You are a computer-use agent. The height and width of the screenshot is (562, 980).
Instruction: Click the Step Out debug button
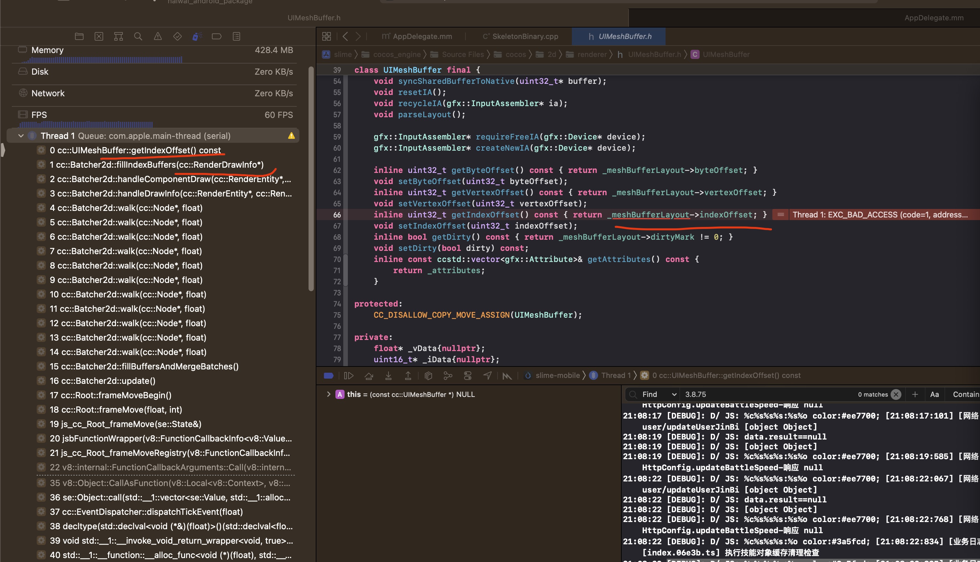click(408, 376)
